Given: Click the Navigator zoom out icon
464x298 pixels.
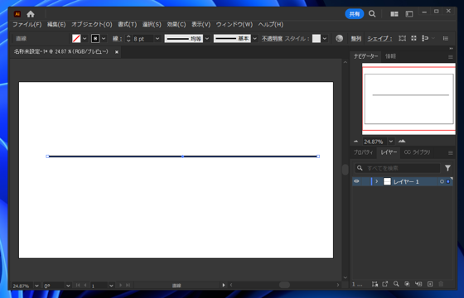Looking at the screenshot, I should (x=355, y=142).
